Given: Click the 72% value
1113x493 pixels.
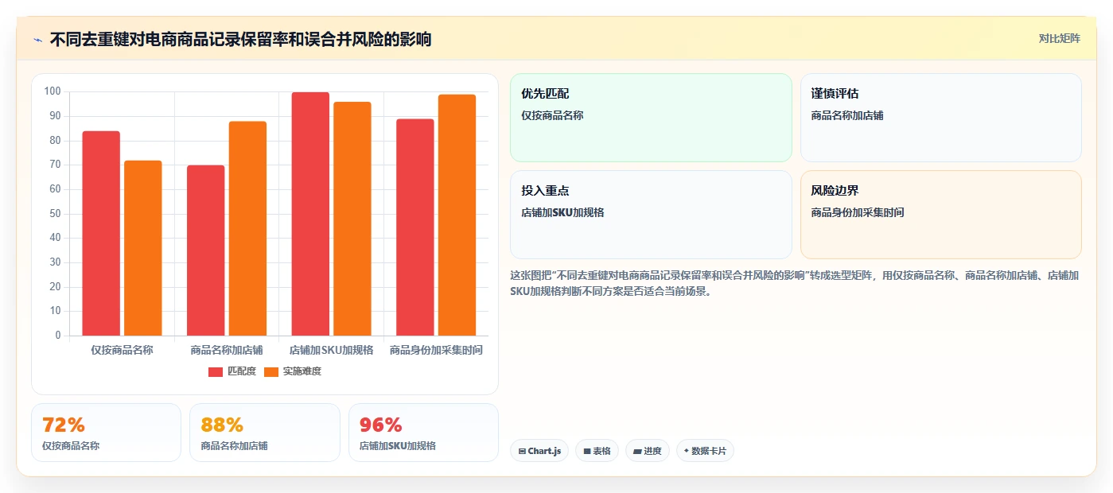Looking at the screenshot, I should pyautogui.click(x=64, y=425).
